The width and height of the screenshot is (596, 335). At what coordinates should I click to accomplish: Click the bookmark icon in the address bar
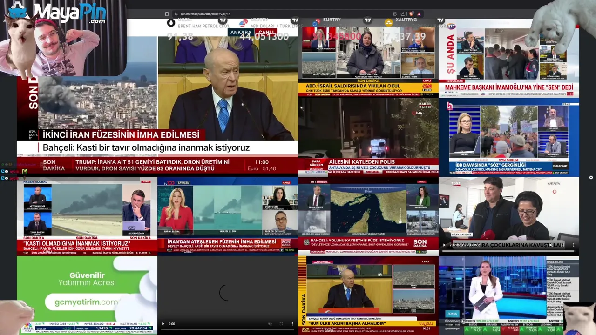167,14
